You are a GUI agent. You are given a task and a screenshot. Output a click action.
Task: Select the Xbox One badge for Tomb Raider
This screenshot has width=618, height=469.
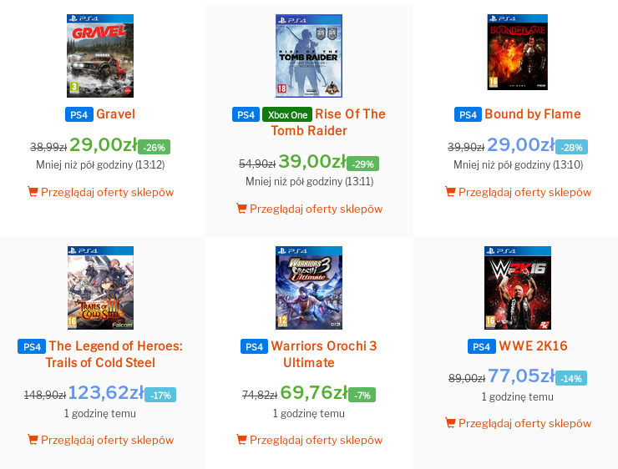coord(286,114)
